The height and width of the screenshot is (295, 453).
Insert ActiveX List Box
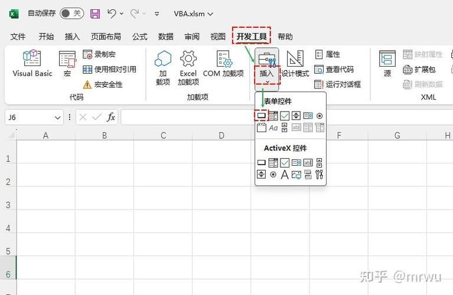(296, 162)
